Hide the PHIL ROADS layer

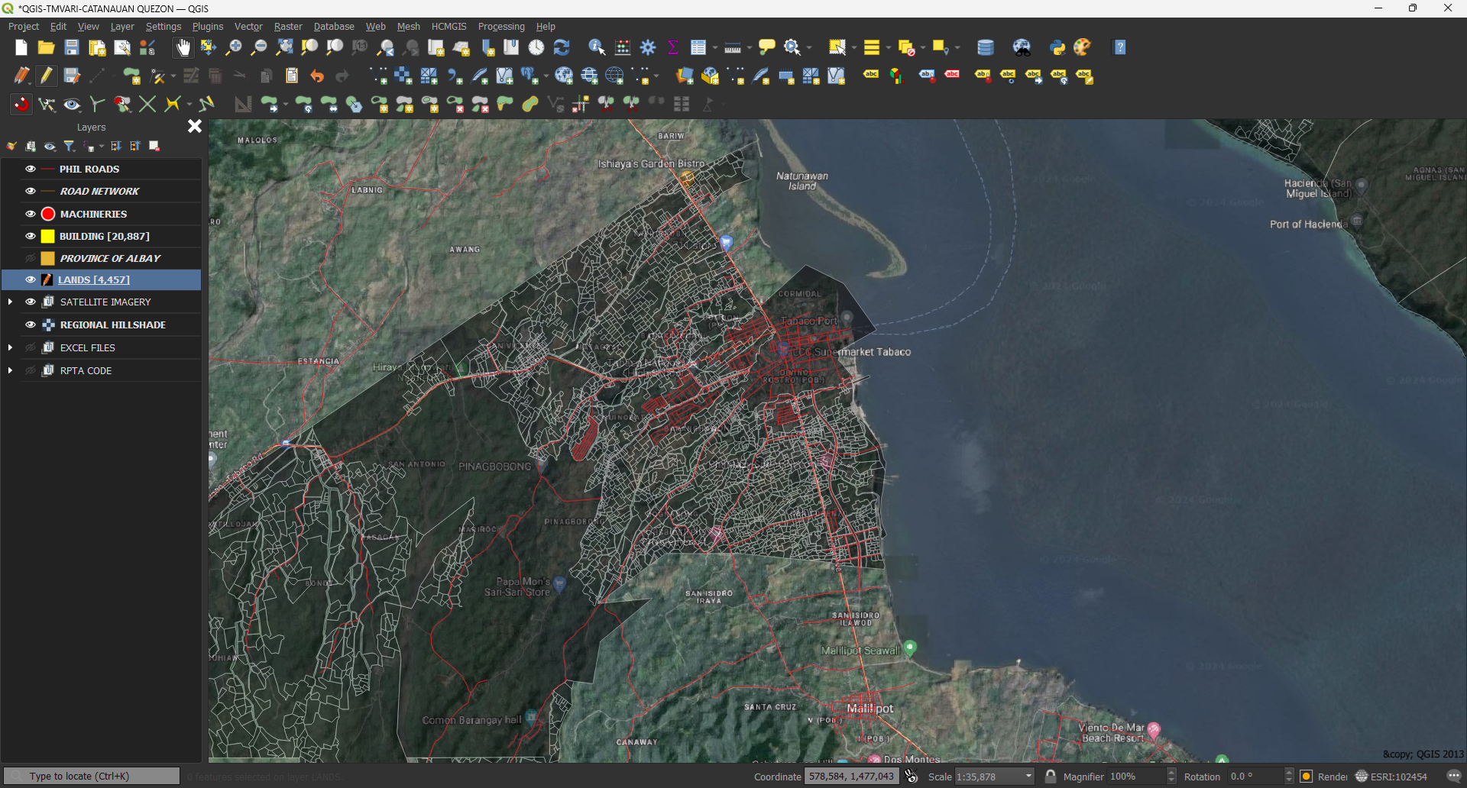30,169
